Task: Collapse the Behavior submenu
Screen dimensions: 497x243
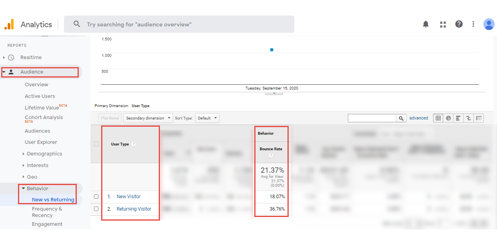Action: 24,189
